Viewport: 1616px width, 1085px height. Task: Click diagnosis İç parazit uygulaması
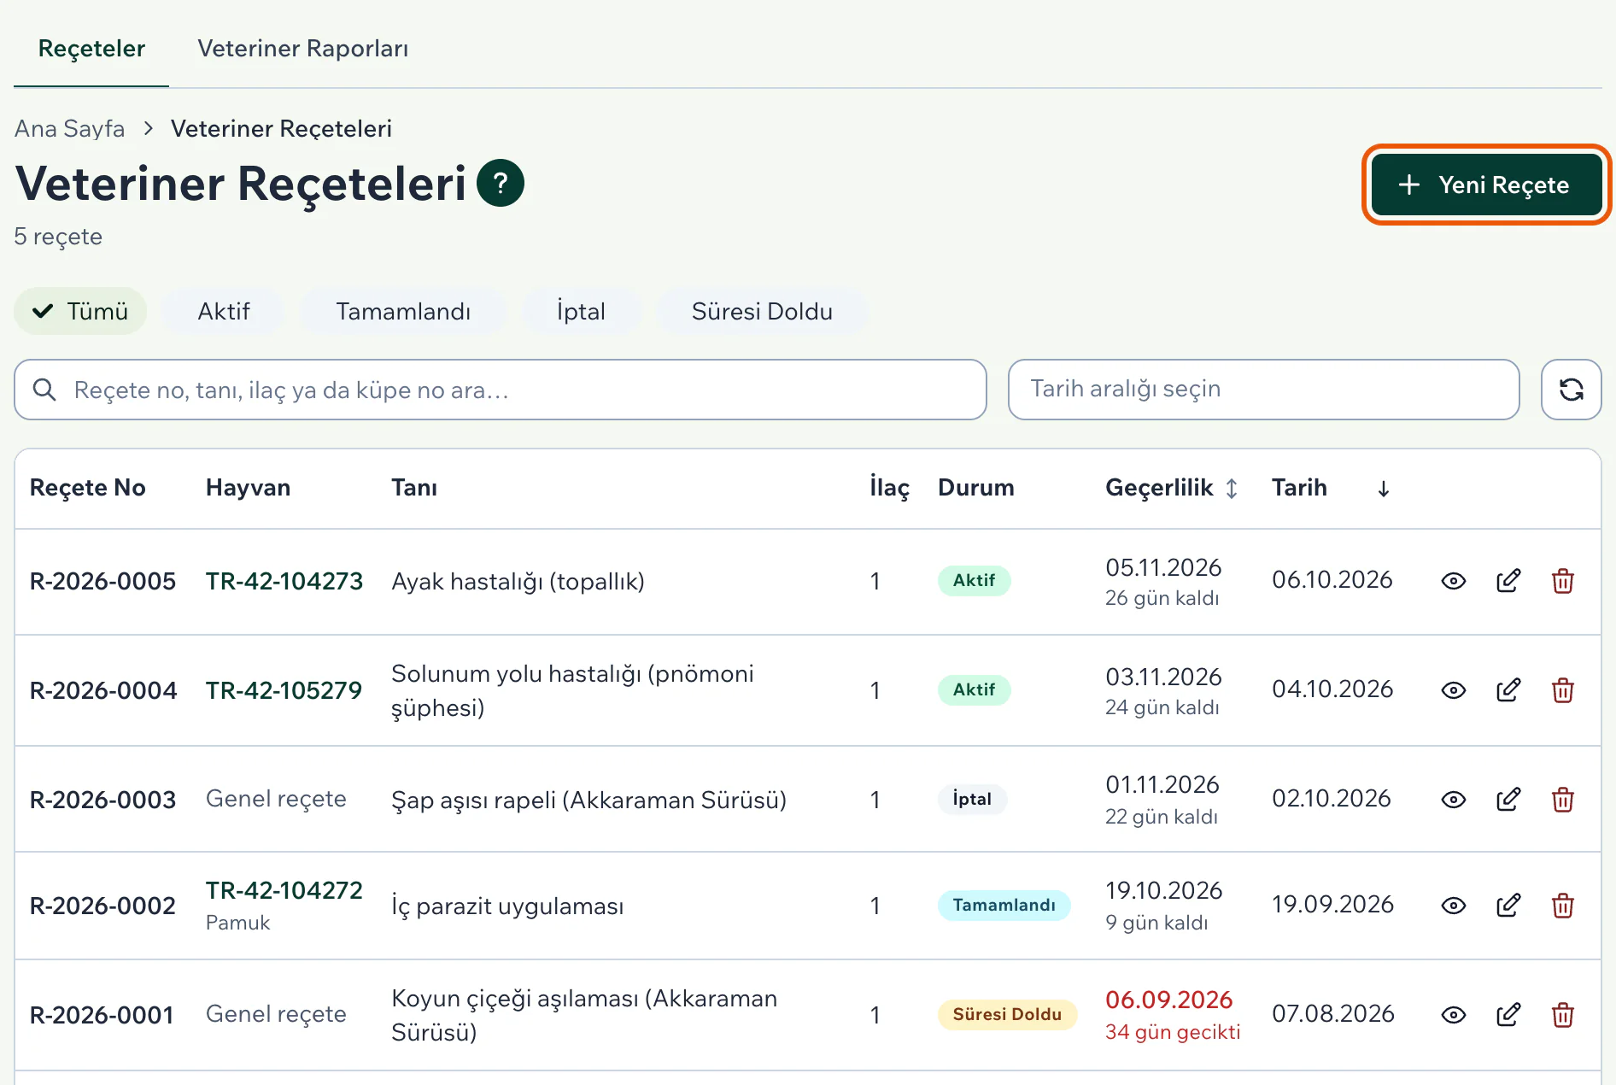[507, 906]
